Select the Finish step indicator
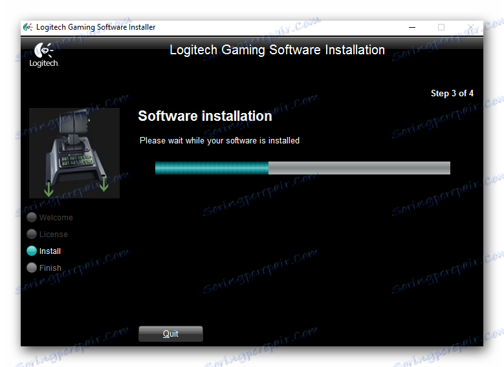 [x=44, y=267]
